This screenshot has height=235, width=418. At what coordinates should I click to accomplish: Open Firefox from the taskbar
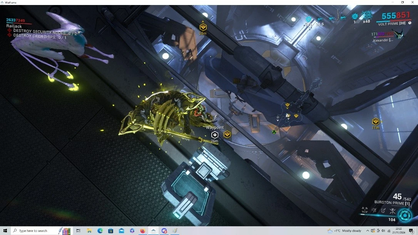pos(143,231)
